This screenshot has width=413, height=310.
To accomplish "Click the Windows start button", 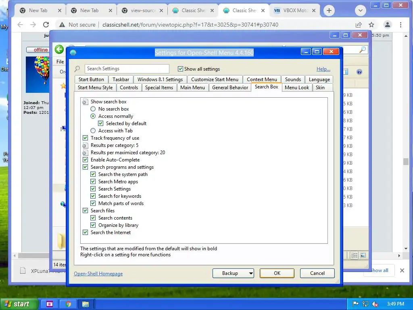I will coord(19,304).
